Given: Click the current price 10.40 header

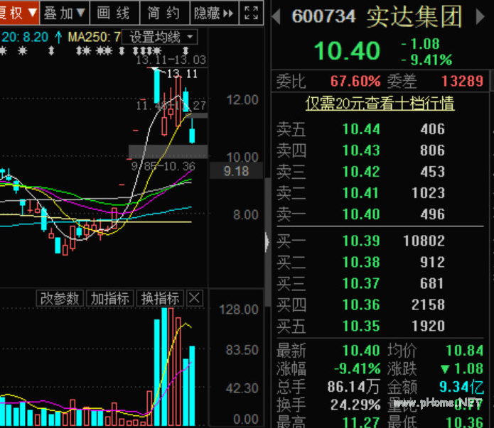Looking at the screenshot, I should pos(347,50).
